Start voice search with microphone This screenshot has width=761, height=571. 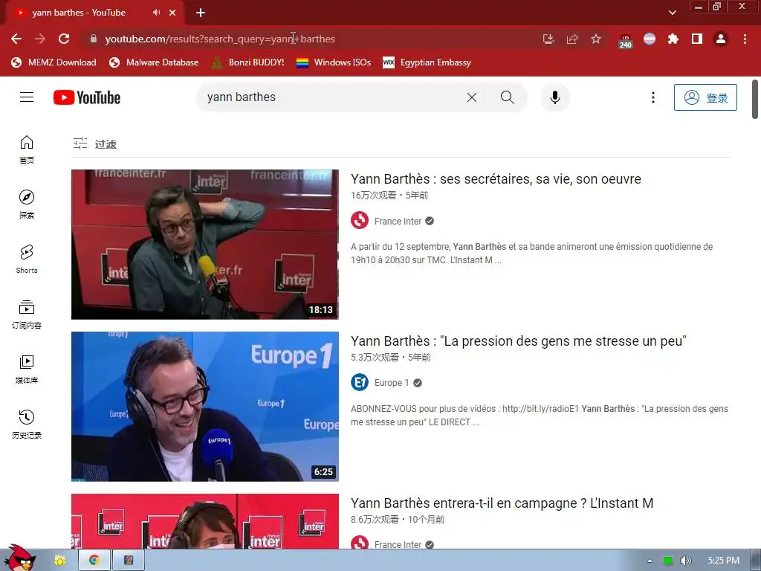(x=555, y=97)
